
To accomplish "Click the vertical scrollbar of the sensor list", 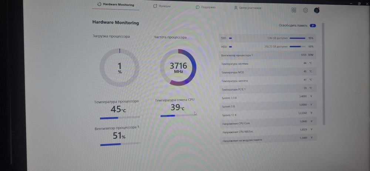I will coord(323,74).
